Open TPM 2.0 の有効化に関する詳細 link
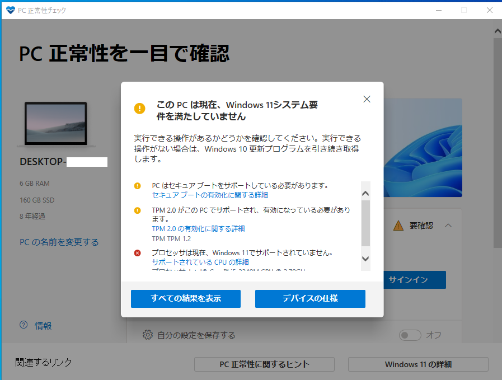 [198, 228]
